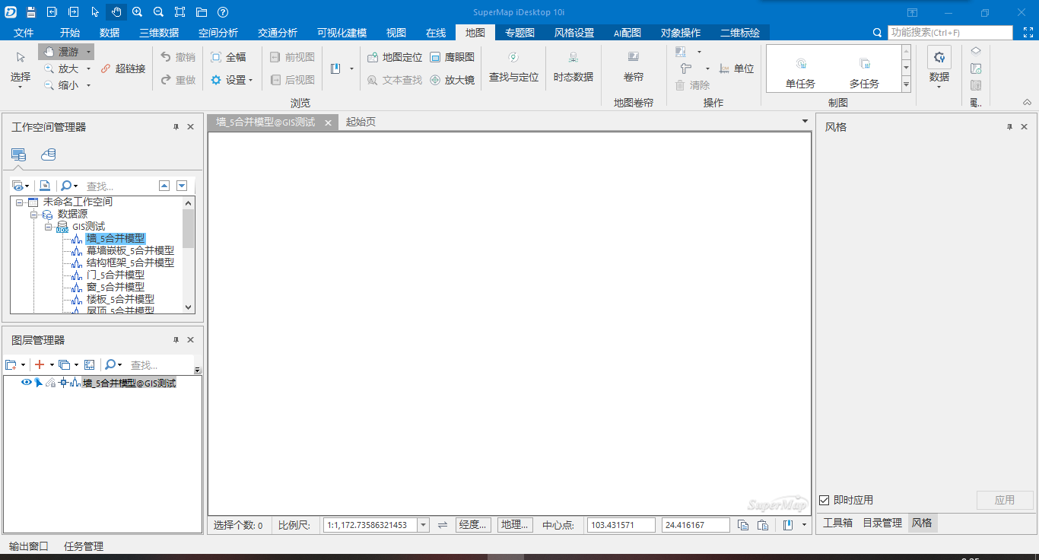Click the find-previous up arrow in the workspace manager

[x=164, y=186]
